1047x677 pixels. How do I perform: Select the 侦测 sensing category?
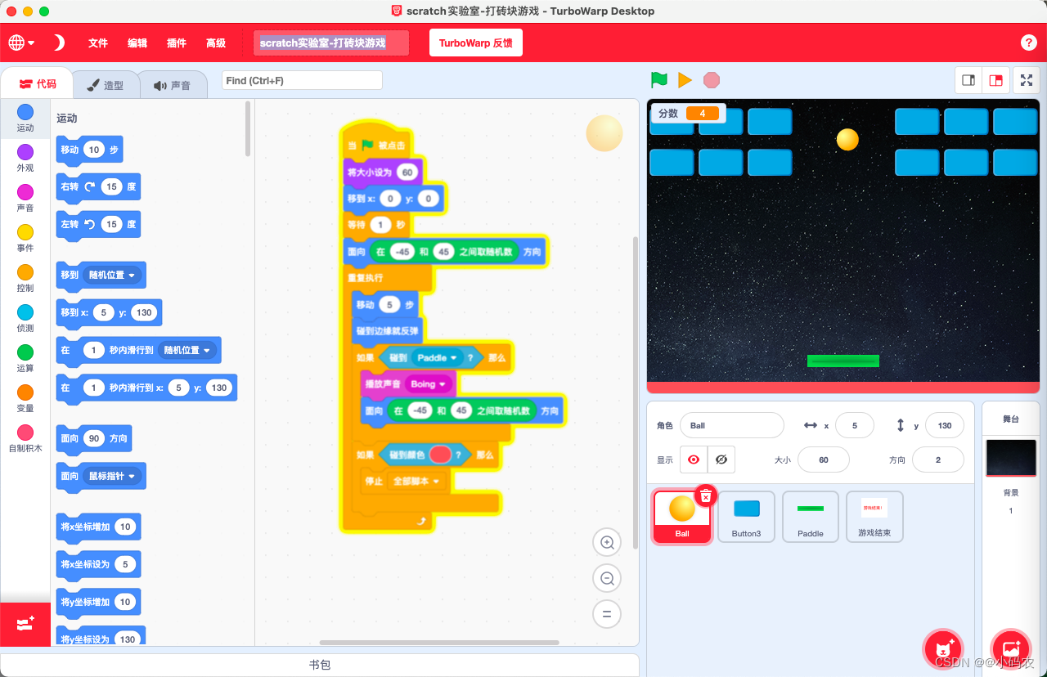click(x=25, y=319)
